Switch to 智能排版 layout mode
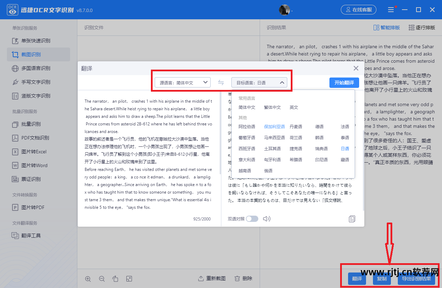 tap(387, 28)
